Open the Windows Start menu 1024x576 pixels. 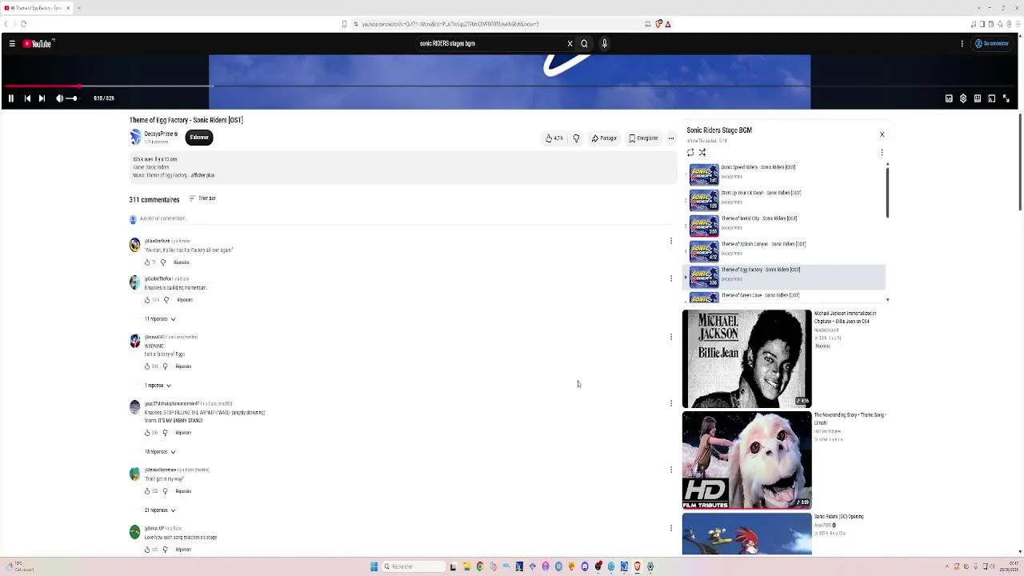(x=374, y=566)
